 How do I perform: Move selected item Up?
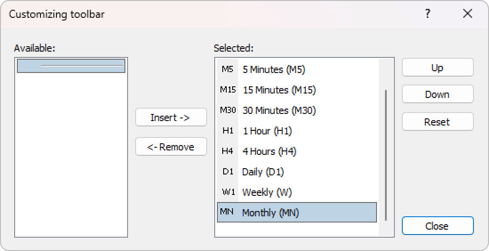coord(437,68)
